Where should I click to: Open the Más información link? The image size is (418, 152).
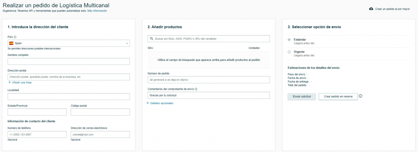97,11
